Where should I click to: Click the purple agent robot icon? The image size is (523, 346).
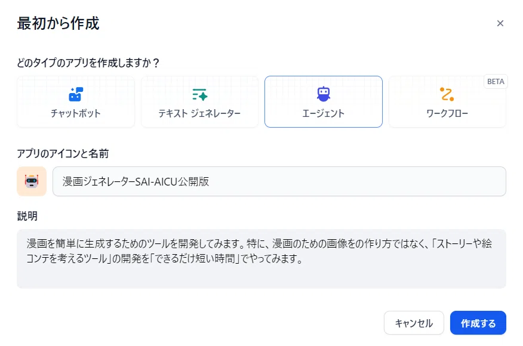coord(323,94)
